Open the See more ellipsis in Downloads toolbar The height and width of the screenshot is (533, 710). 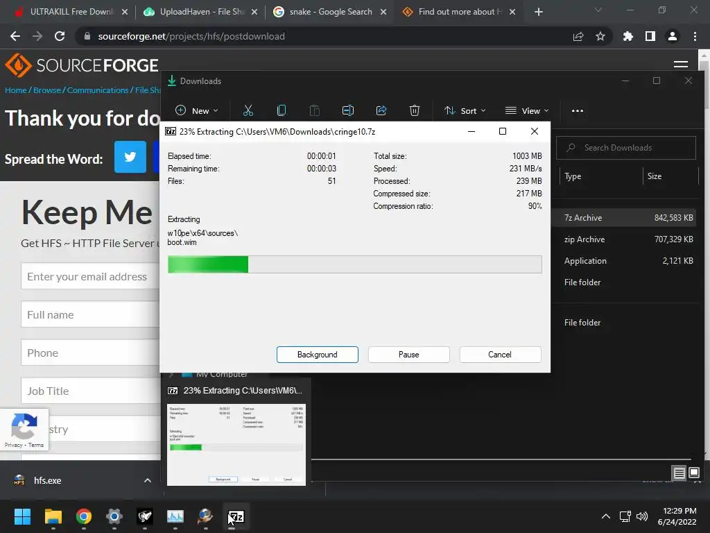[x=578, y=110]
